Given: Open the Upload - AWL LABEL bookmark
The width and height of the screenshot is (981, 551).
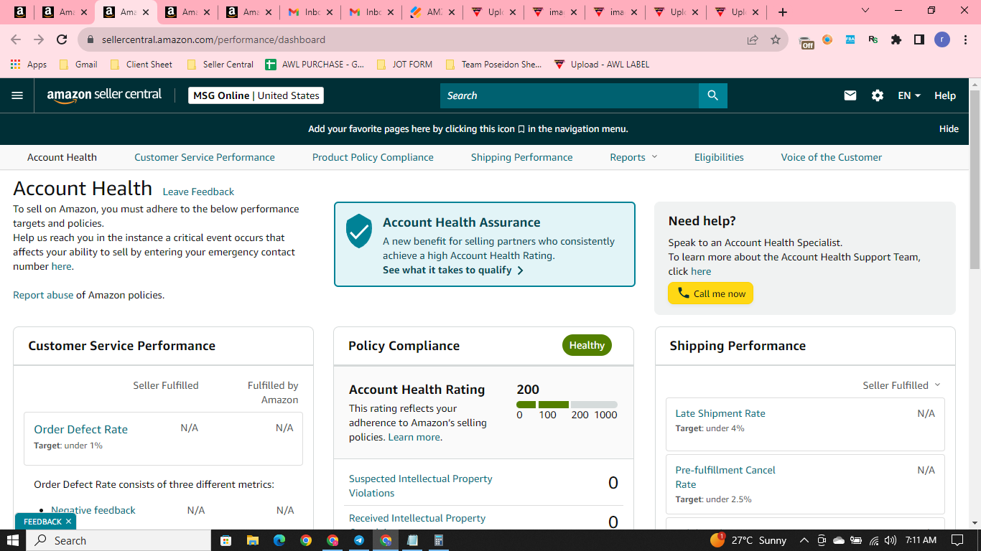Looking at the screenshot, I should point(602,64).
